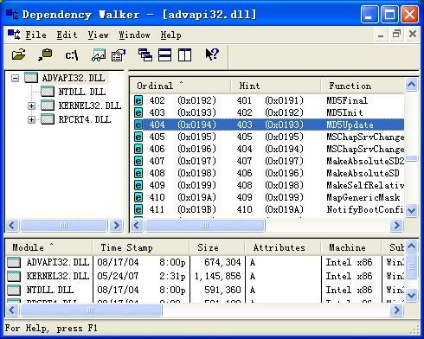Click module list scrollbar down arrow

411,296
